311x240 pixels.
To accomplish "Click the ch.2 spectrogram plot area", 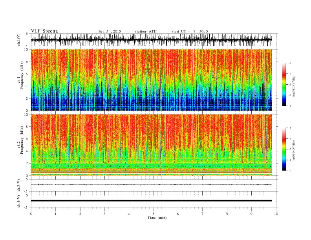I will pyautogui.click(x=151, y=145).
